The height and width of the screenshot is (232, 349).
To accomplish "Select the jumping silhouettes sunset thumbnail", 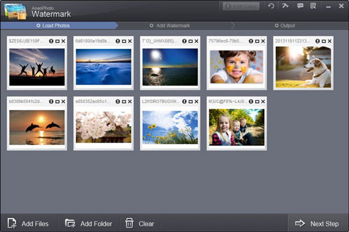I will pos(37,67).
